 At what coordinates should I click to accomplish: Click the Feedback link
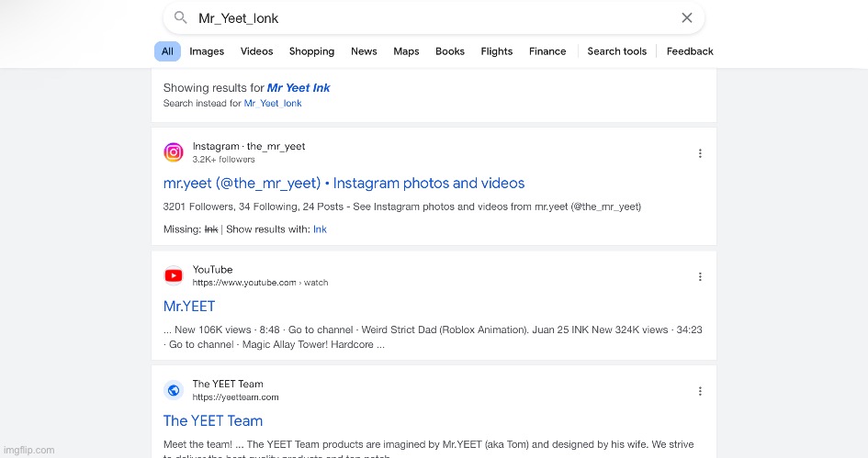tap(690, 51)
